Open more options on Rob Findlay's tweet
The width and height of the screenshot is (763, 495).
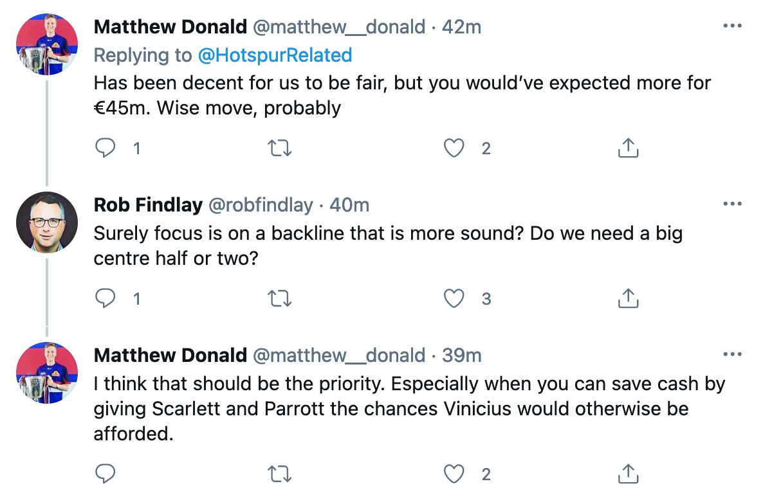(x=732, y=204)
